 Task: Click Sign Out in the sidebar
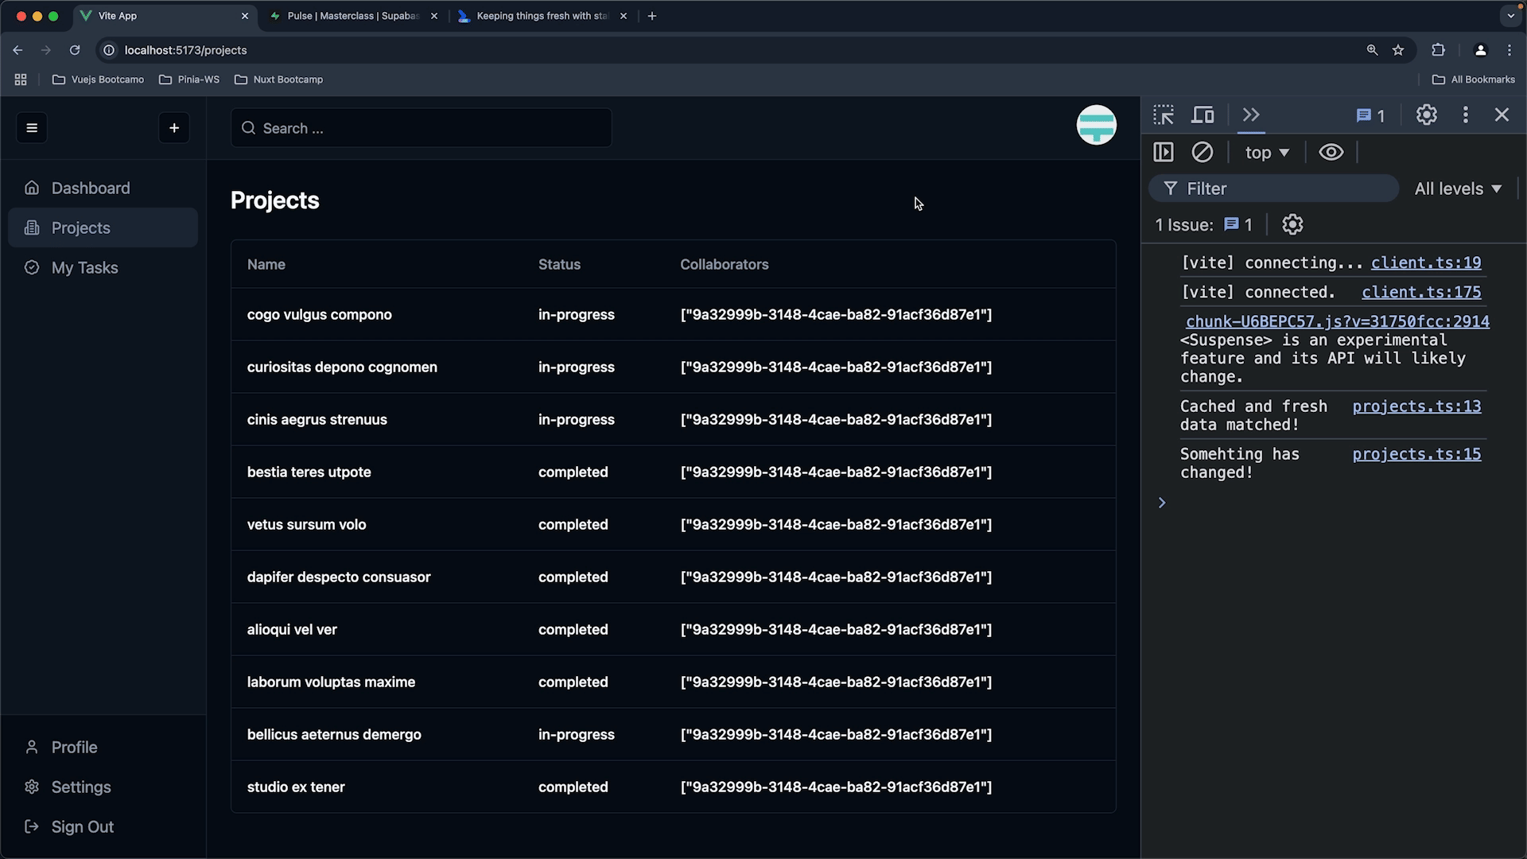click(82, 827)
